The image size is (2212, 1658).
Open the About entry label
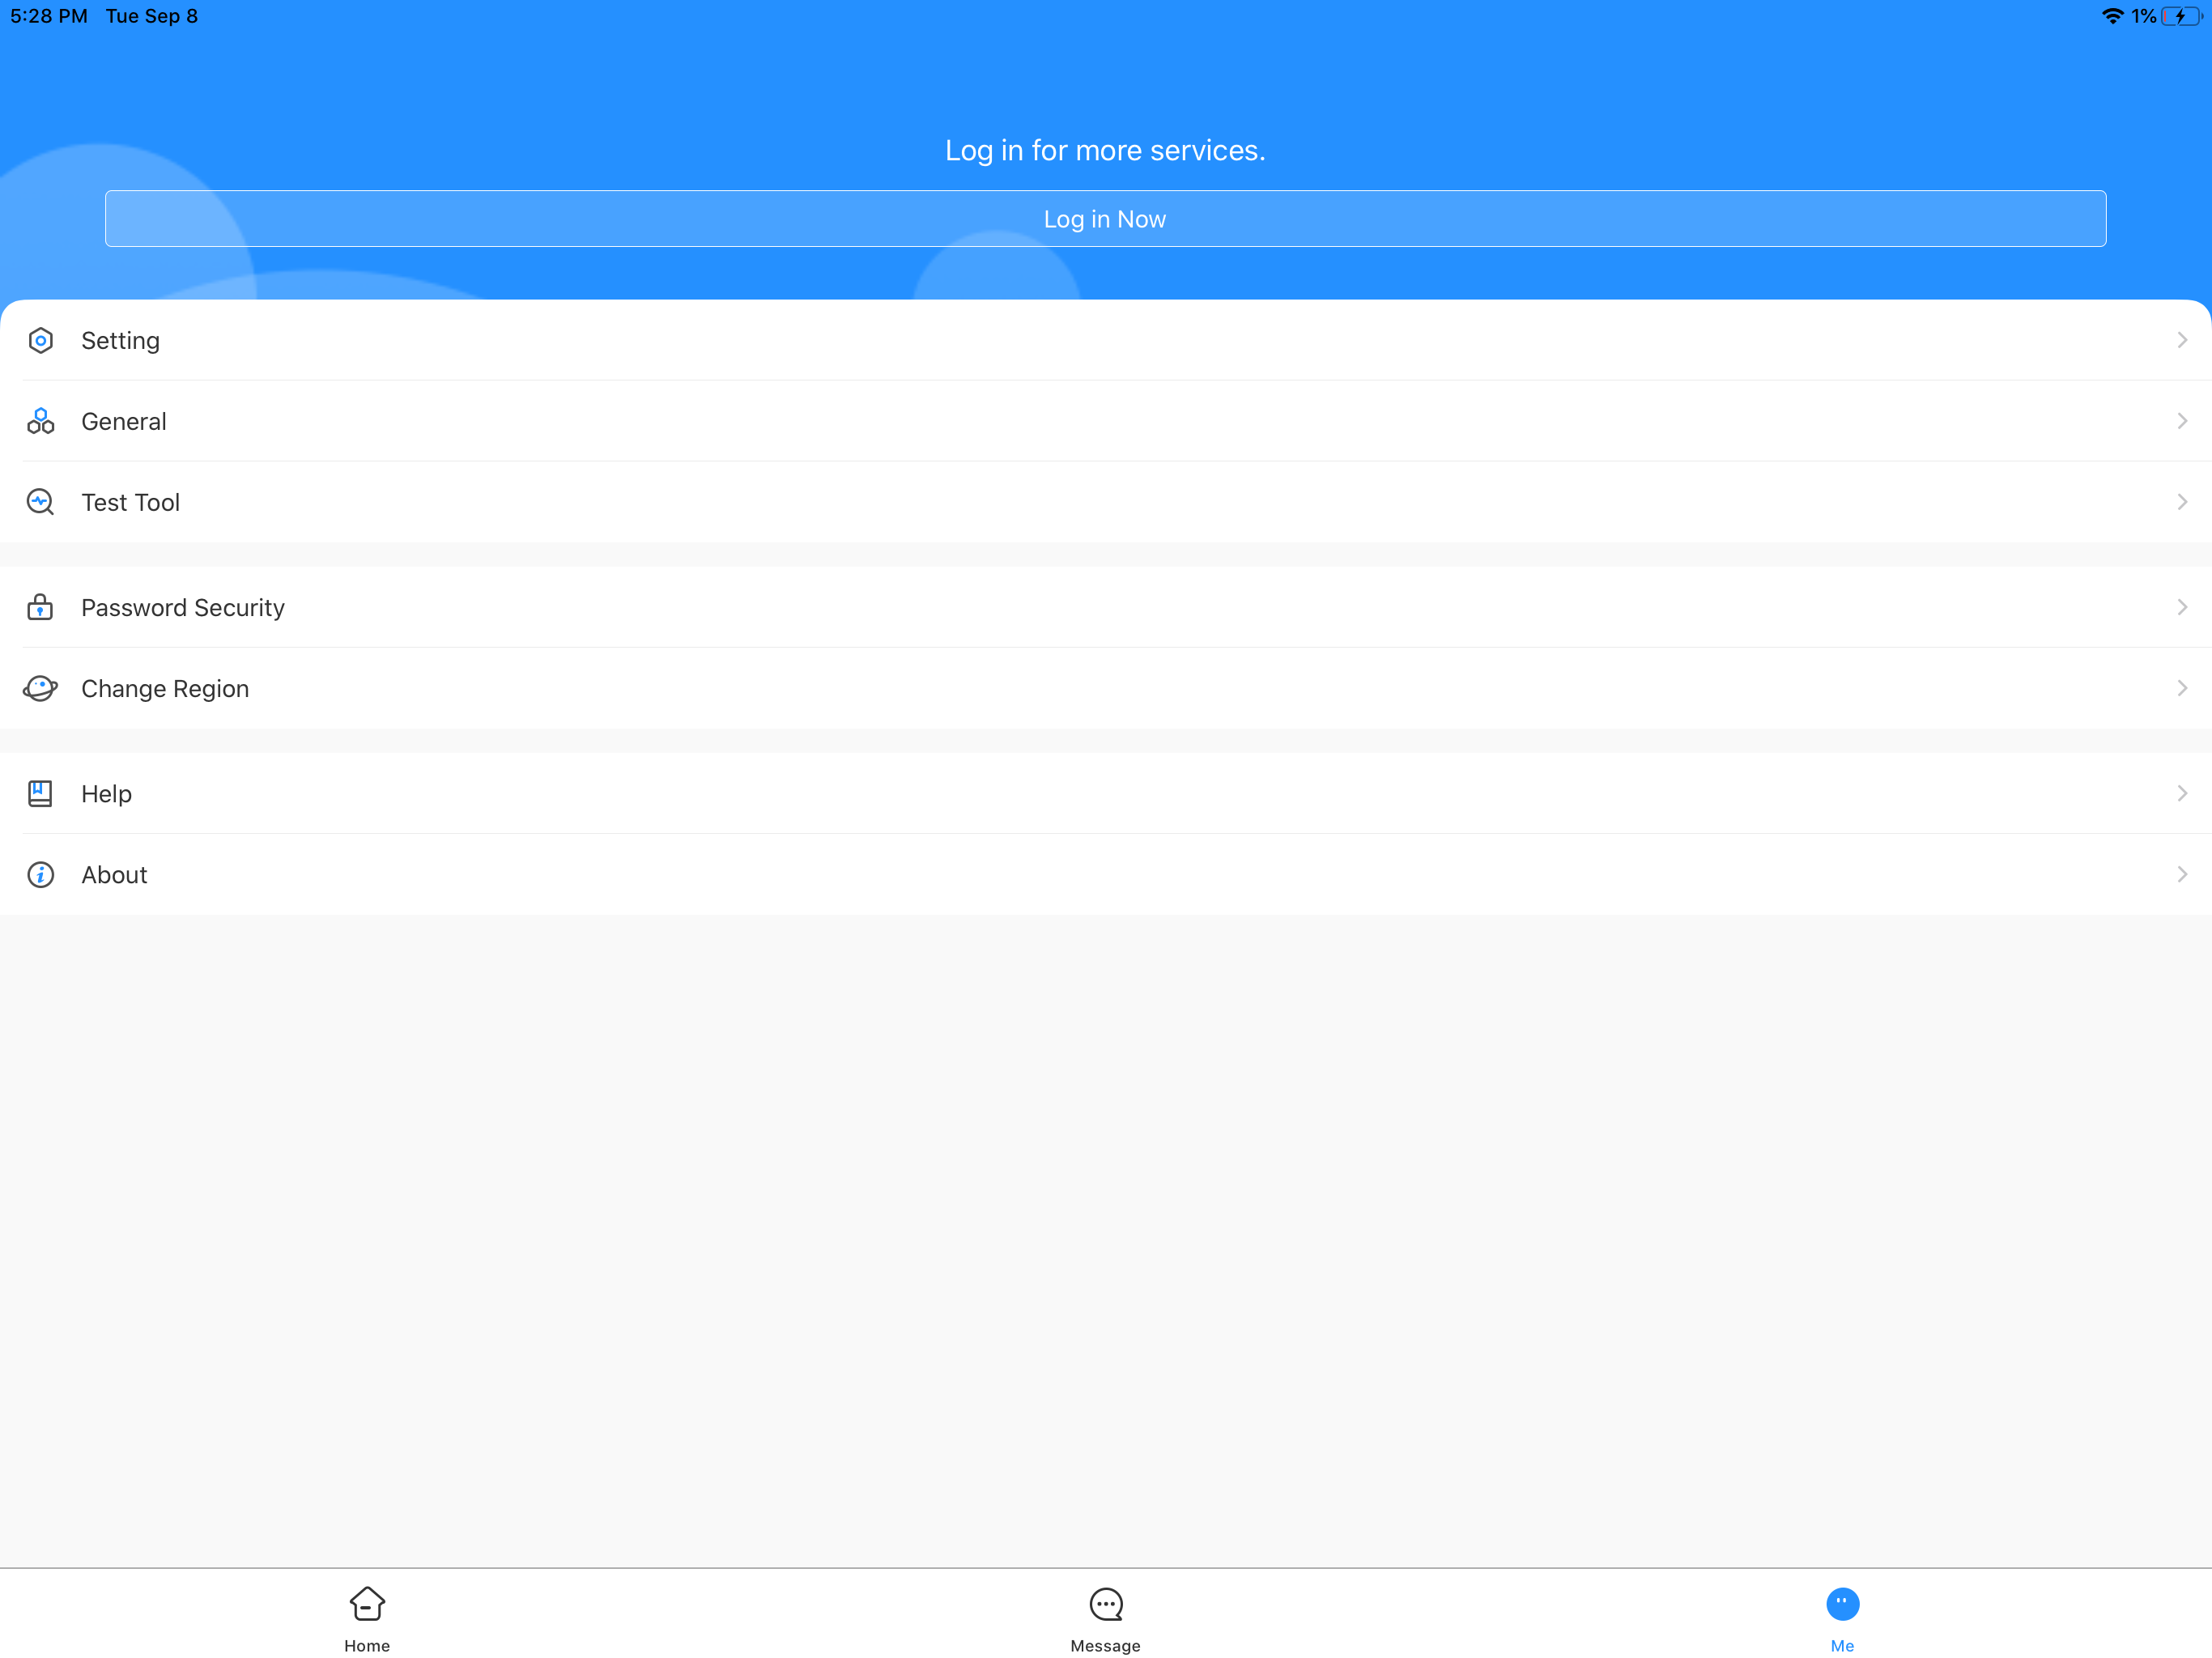click(x=114, y=875)
